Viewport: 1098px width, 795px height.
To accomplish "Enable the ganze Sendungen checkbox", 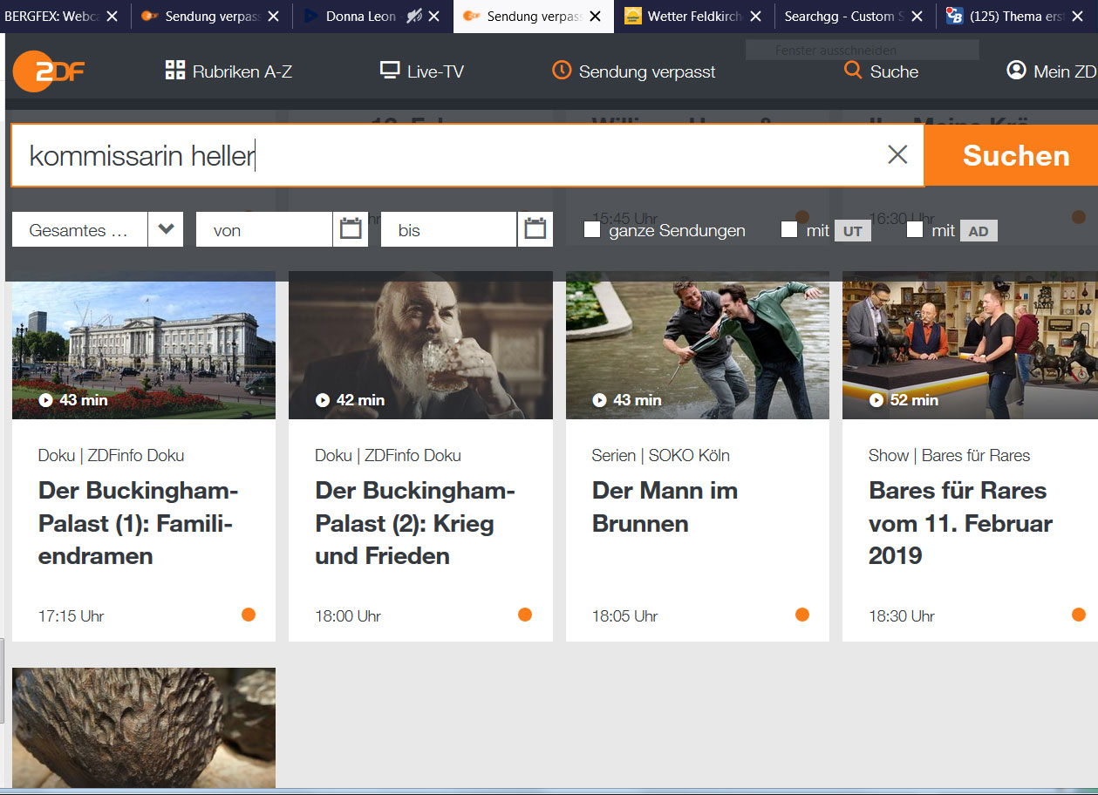I will point(592,230).
